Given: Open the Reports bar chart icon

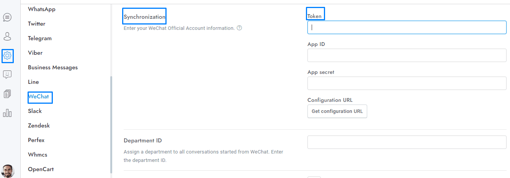Looking at the screenshot, I should pos(7,113).
